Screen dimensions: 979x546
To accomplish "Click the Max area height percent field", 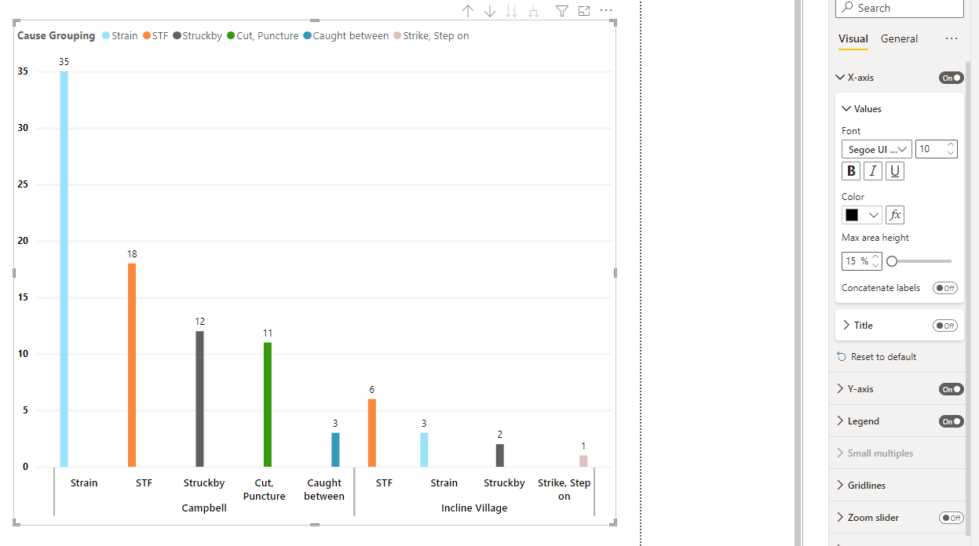I will click(855, 261).
